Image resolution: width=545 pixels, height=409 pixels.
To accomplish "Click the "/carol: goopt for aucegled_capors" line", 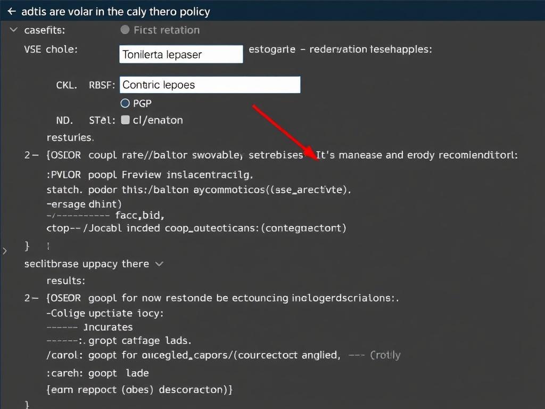I will tap(193, 355).
